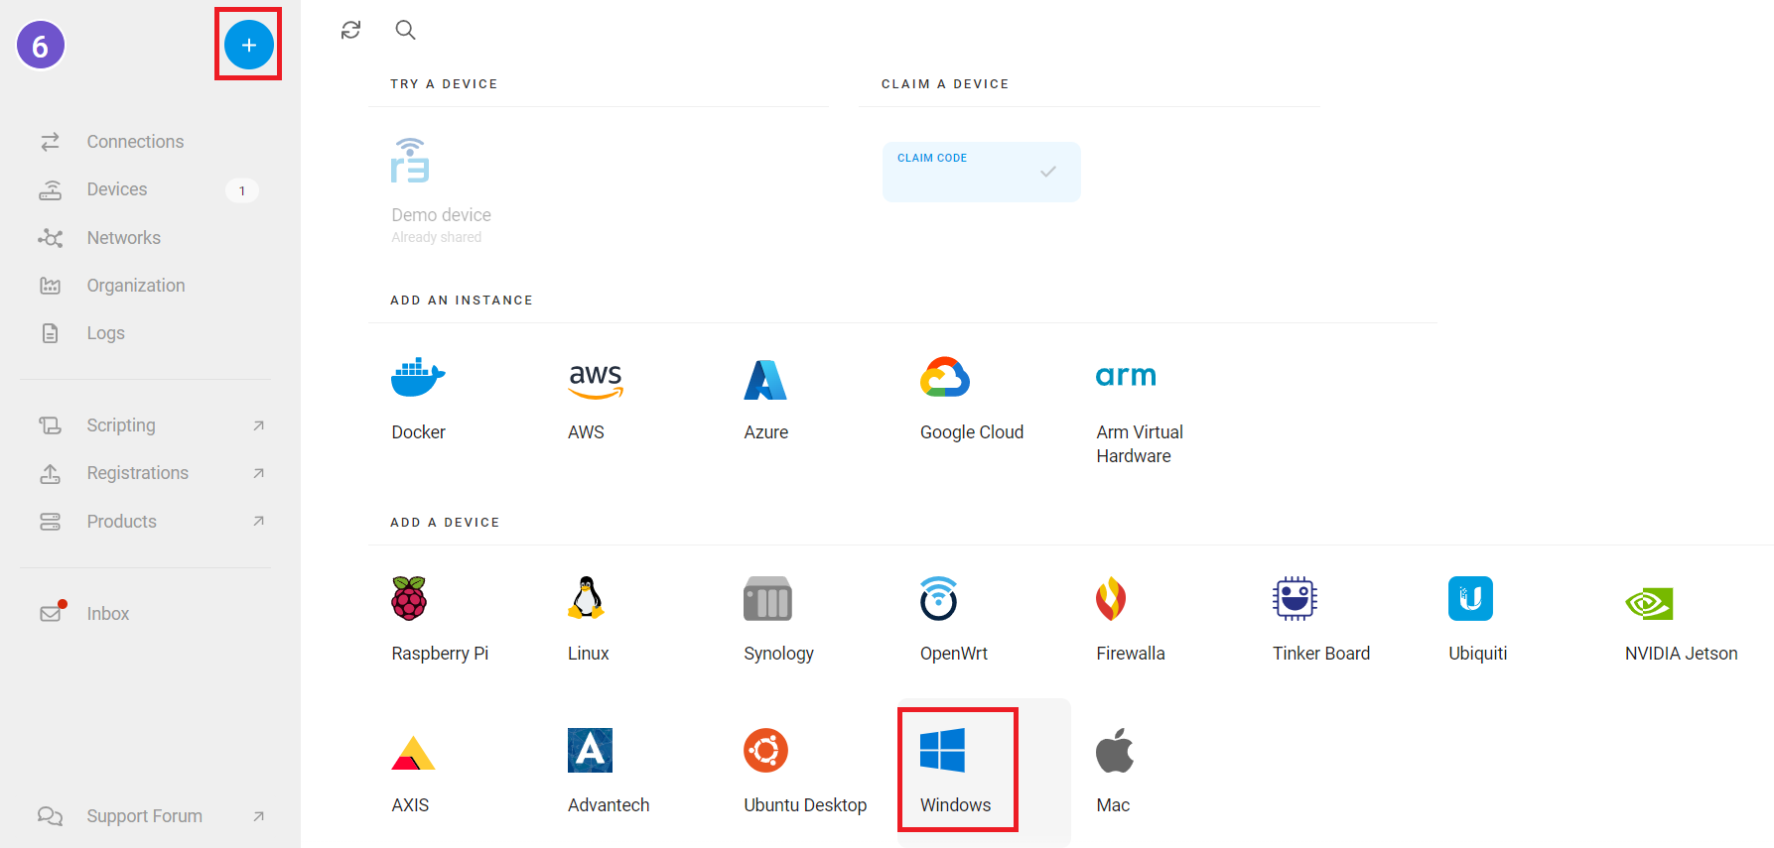Viewport: 1774px width, 848px height.
Task: Pick the Arm Virtual Hardware logo
Action: [x=1126, y=376]
